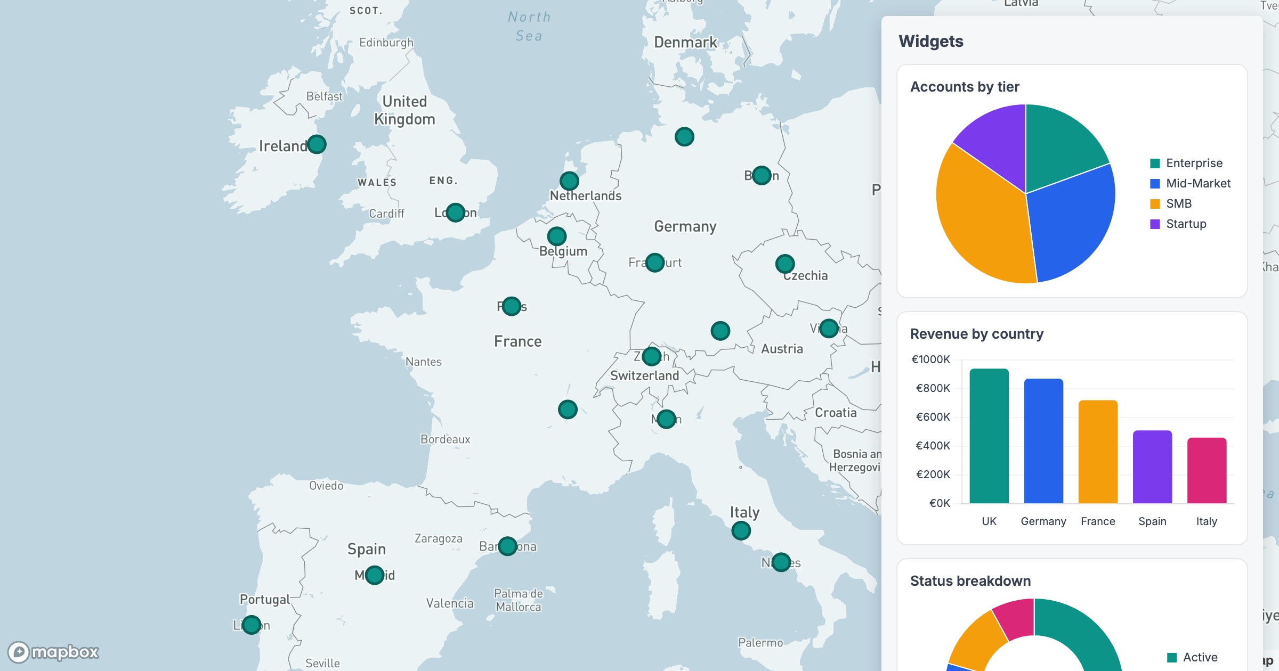The height and width of the screenshot is (671, 1279).
Task: Select the Lisbon map marker
Action: click(252, 625)
